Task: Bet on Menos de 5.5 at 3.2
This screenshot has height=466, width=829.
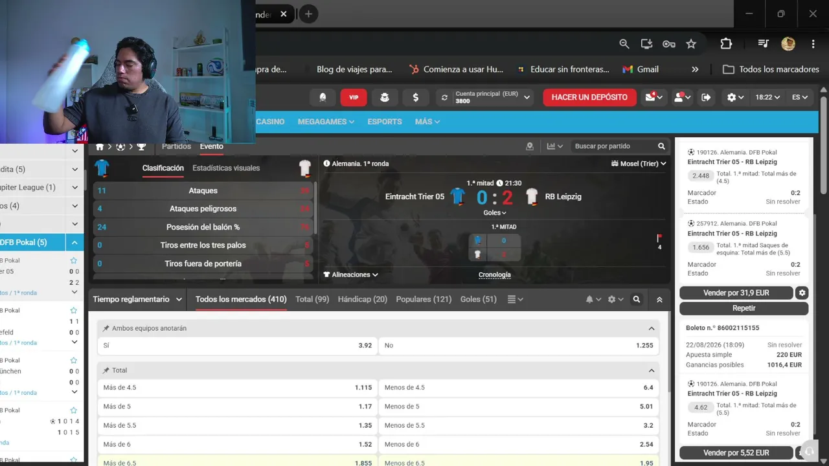Action: coord(519,425)
